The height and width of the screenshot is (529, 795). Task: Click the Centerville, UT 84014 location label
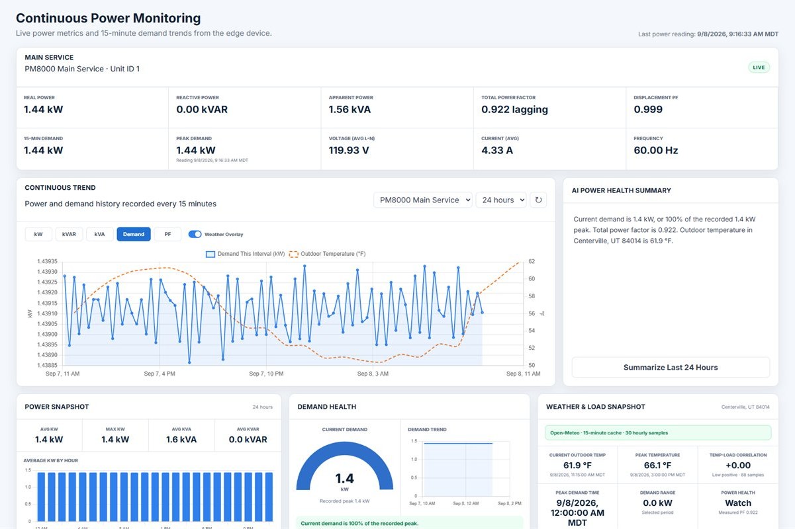point(745,407)
